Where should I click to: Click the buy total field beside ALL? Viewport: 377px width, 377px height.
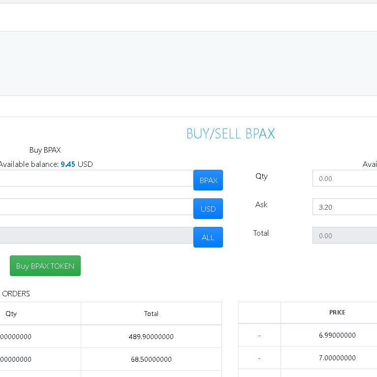(x=96, y=235)
